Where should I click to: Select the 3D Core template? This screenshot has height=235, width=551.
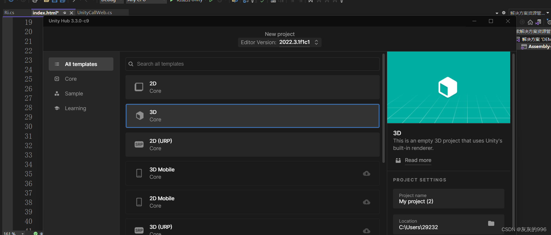coord(252,116)
